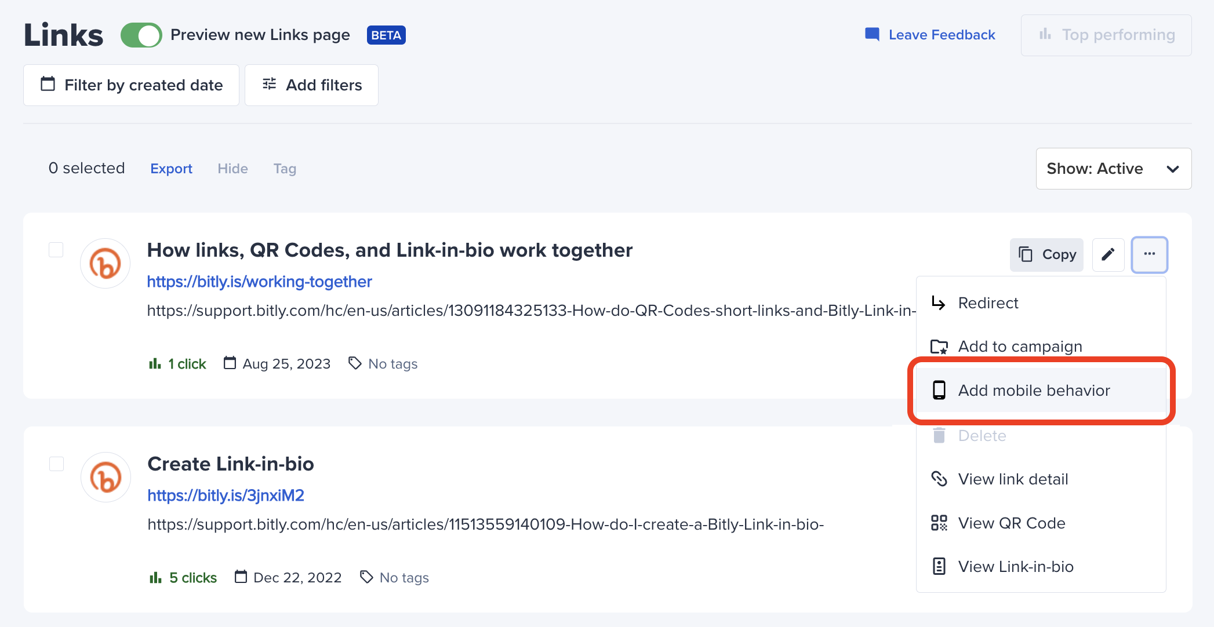1214x627 pixels.
Task: Open Filter by created date
Action: (132, 85)
